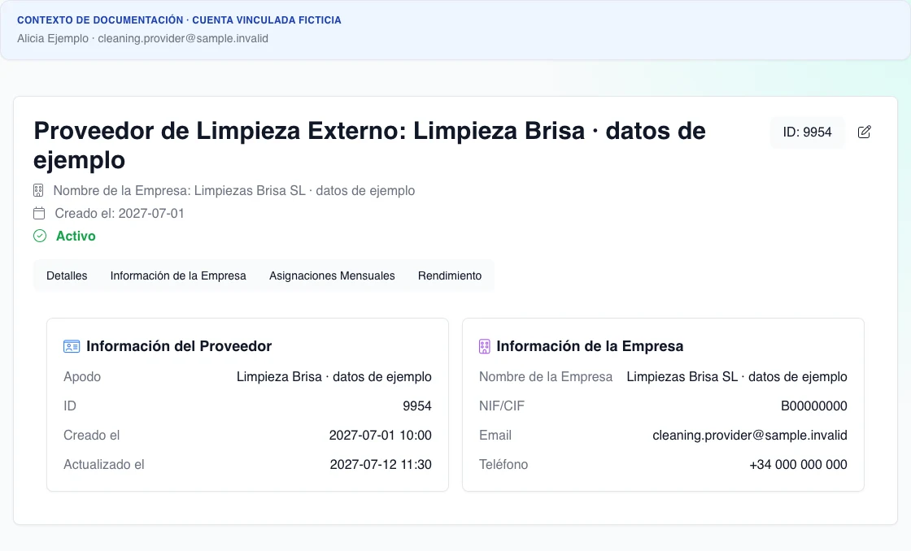Click the building icon before Nombre de la Empresa subtitle
The image size is (911, 551).
(38, 190)
